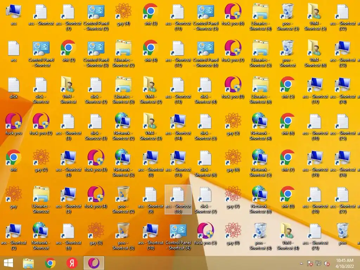Select ass - Shortcut (10) computer icon
360x270 pixels.
click(x=150, y=236)
